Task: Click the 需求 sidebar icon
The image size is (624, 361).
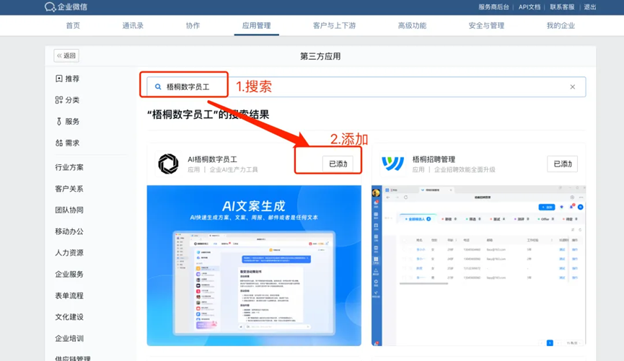Action: (59, 143)
